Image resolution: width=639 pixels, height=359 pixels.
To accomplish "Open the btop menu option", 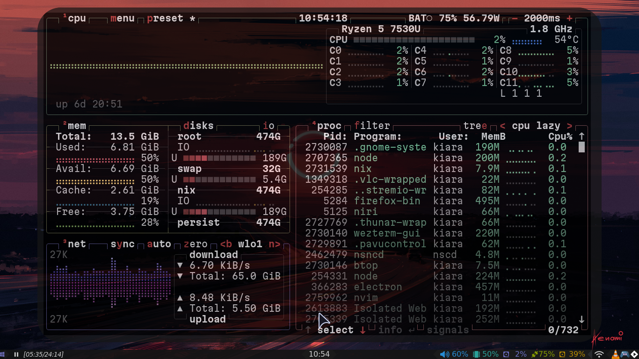I will 123,19.
